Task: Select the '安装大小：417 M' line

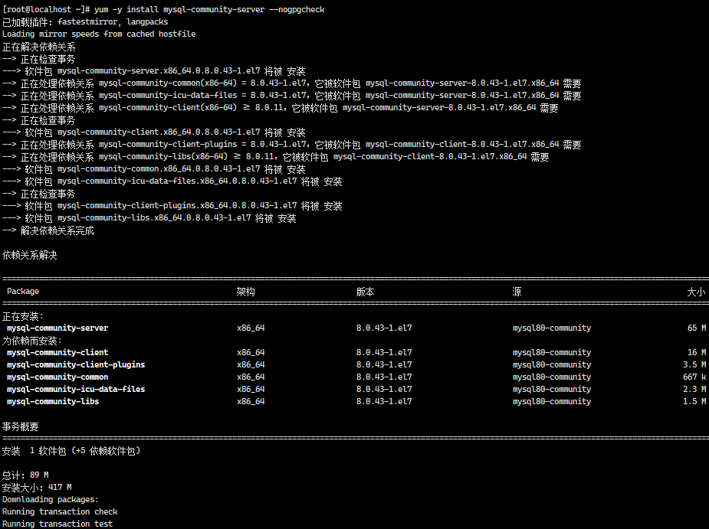Action: click(37, 487)
